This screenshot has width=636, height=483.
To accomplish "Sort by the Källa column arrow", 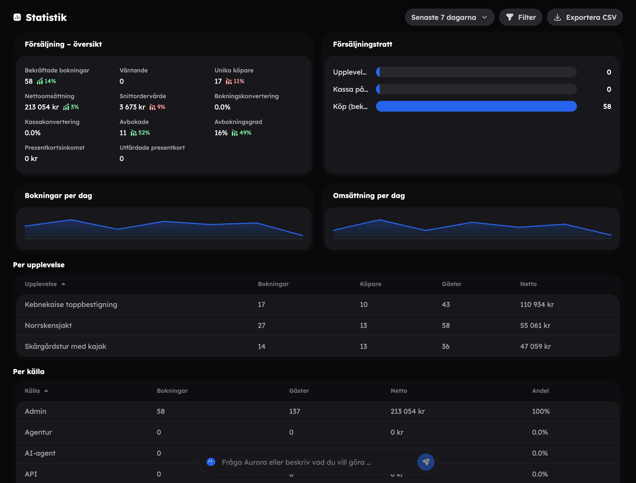I will 46,391.
